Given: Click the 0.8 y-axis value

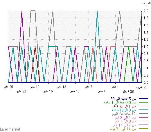Looking at the screenshot, I should [146, 54].
